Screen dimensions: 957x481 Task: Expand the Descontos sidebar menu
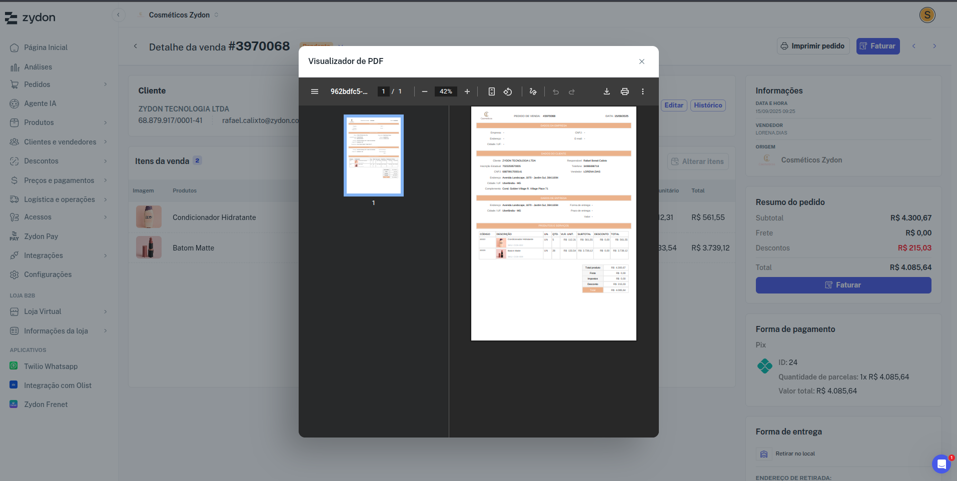point(59,161)
